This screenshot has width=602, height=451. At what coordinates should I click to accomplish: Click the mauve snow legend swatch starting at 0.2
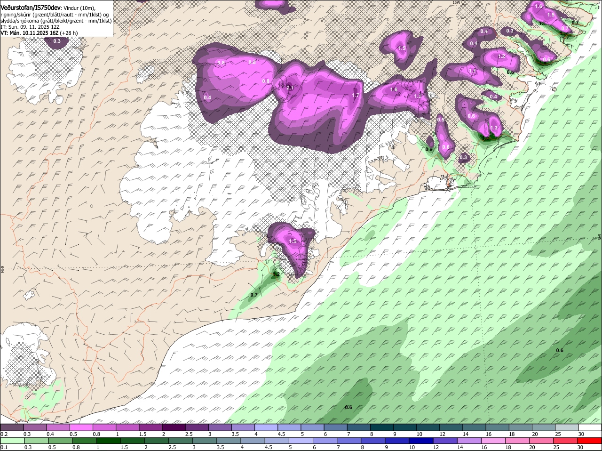point(12,427)
